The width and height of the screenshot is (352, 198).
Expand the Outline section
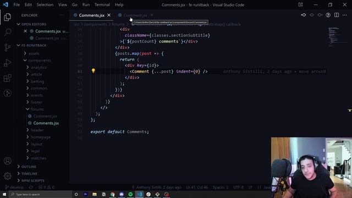[x=29, y=167]
